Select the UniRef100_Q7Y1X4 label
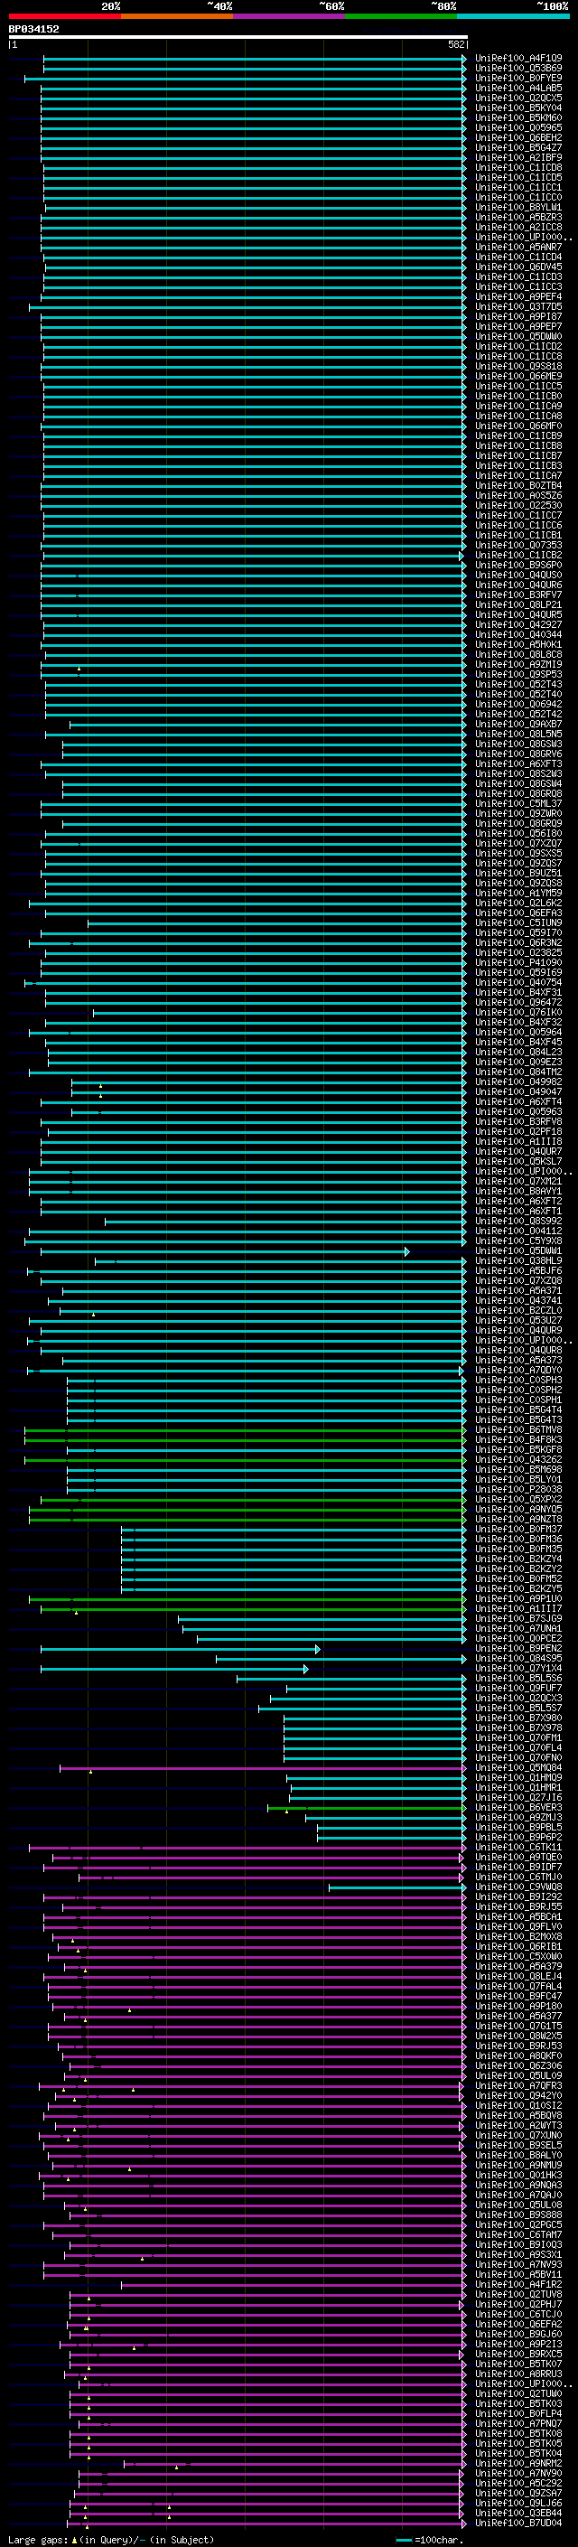 point(518,1668)
